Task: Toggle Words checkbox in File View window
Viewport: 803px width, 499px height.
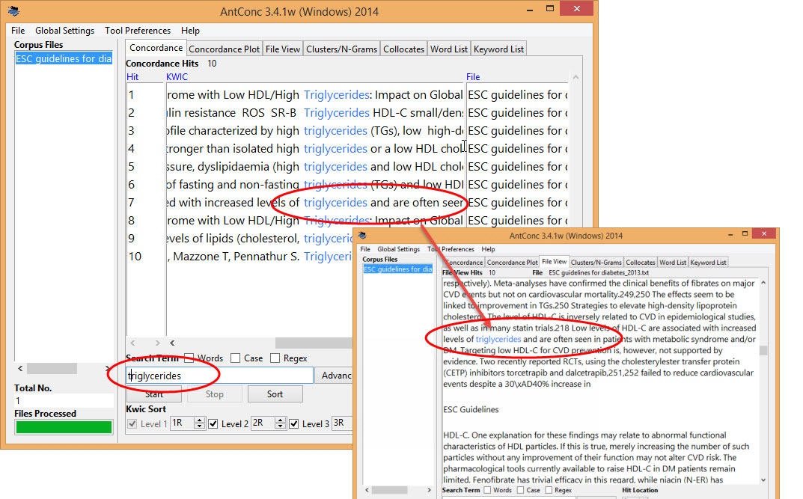Action: (487, 490)
